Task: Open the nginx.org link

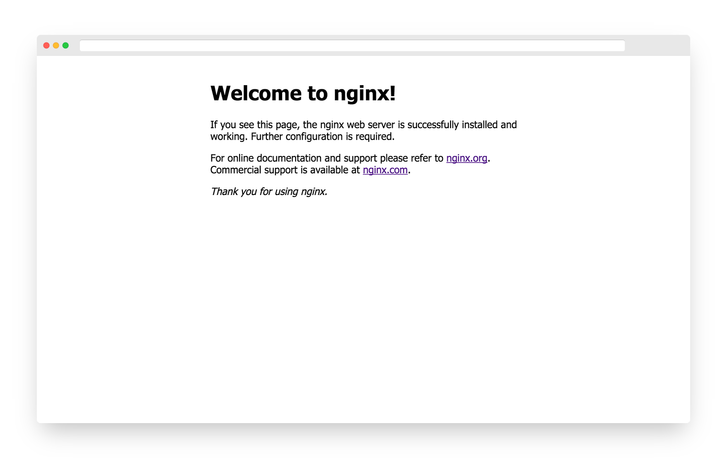Action: (467, 158)
